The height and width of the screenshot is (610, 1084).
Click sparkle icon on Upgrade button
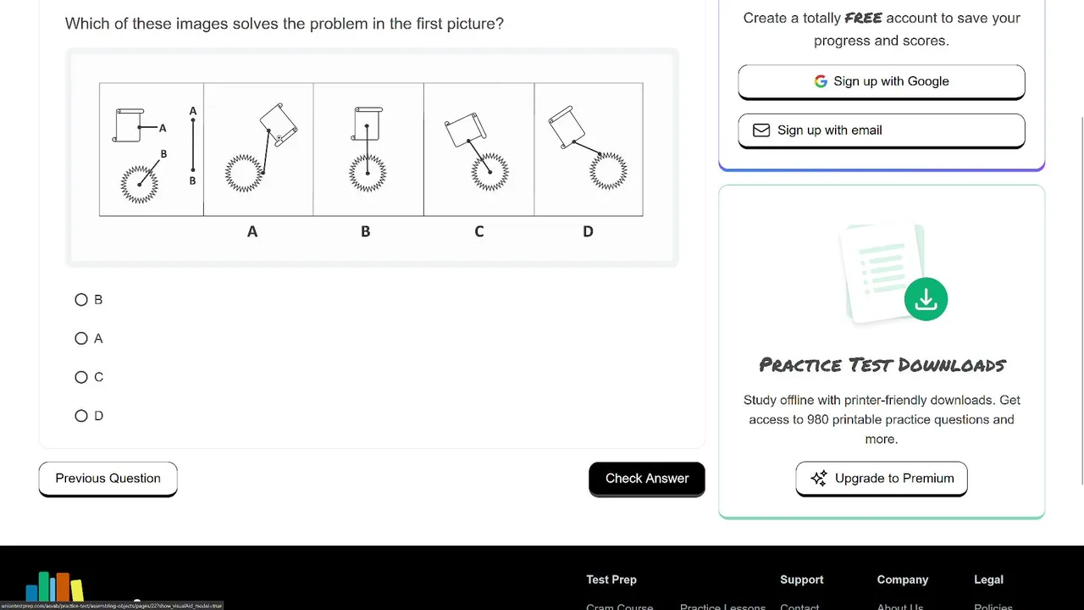(x=819, y=479)
